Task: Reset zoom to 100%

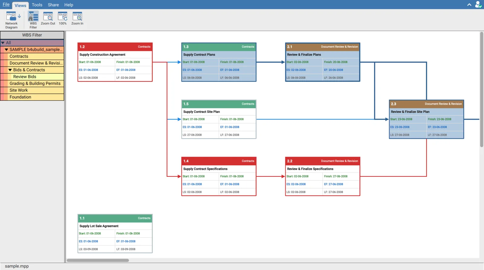Action: (63, 19)
